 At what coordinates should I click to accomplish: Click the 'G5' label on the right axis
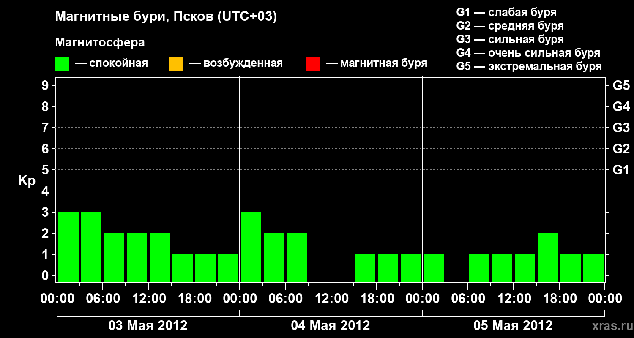point(621,86)
